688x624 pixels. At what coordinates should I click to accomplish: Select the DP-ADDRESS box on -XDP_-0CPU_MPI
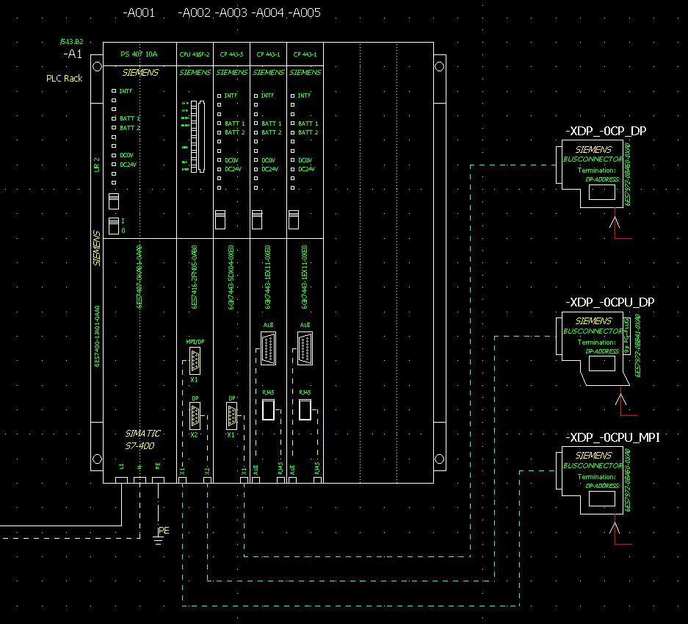(x=602, y=498)
